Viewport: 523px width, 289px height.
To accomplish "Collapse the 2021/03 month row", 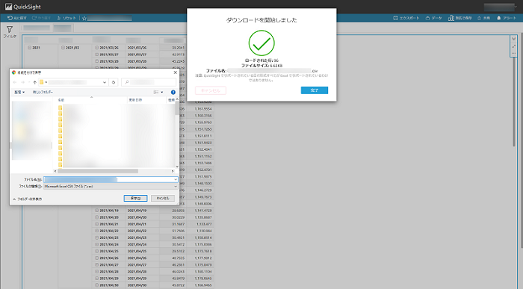I will pyautogui.click(x=63, y=48).
